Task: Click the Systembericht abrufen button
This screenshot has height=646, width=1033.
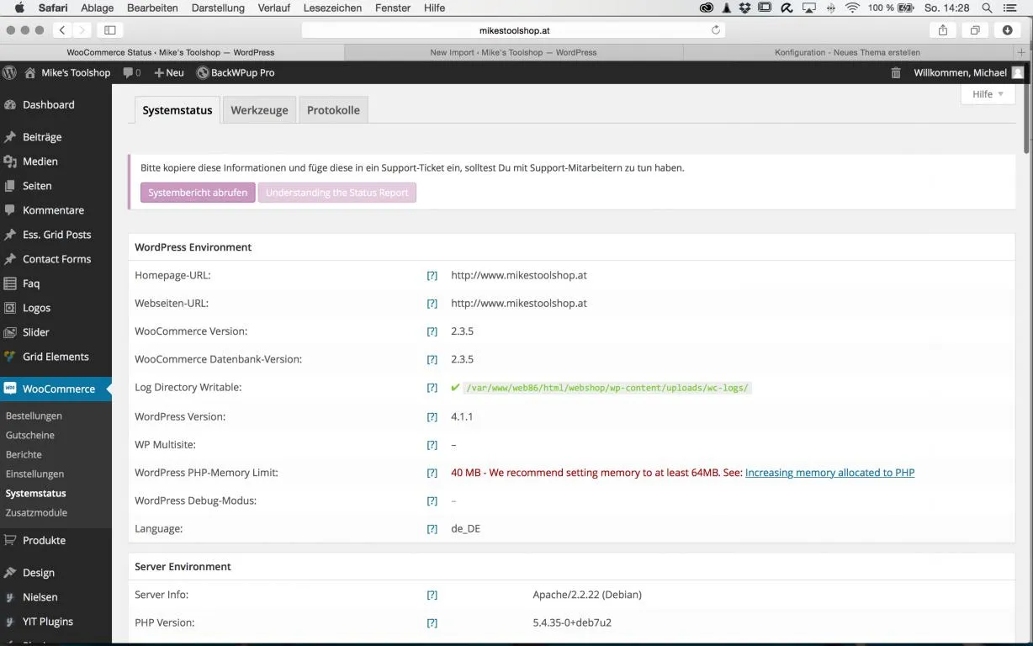Action: pyautogui.click(x=198, y=193)
